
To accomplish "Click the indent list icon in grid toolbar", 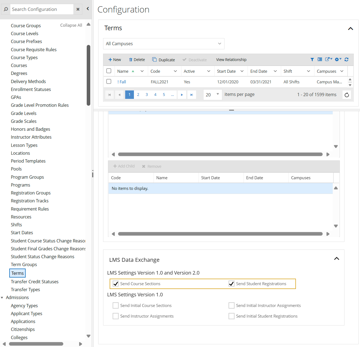I will (x=320, y=59).
